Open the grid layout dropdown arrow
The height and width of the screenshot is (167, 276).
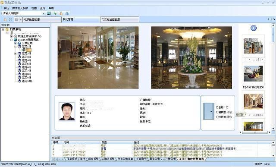point(21,19)
